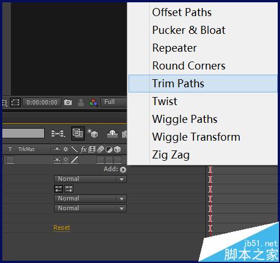Toggle Preserve Transparency box under T column
This screenshot has width=280, height=263.
(10, 160)
